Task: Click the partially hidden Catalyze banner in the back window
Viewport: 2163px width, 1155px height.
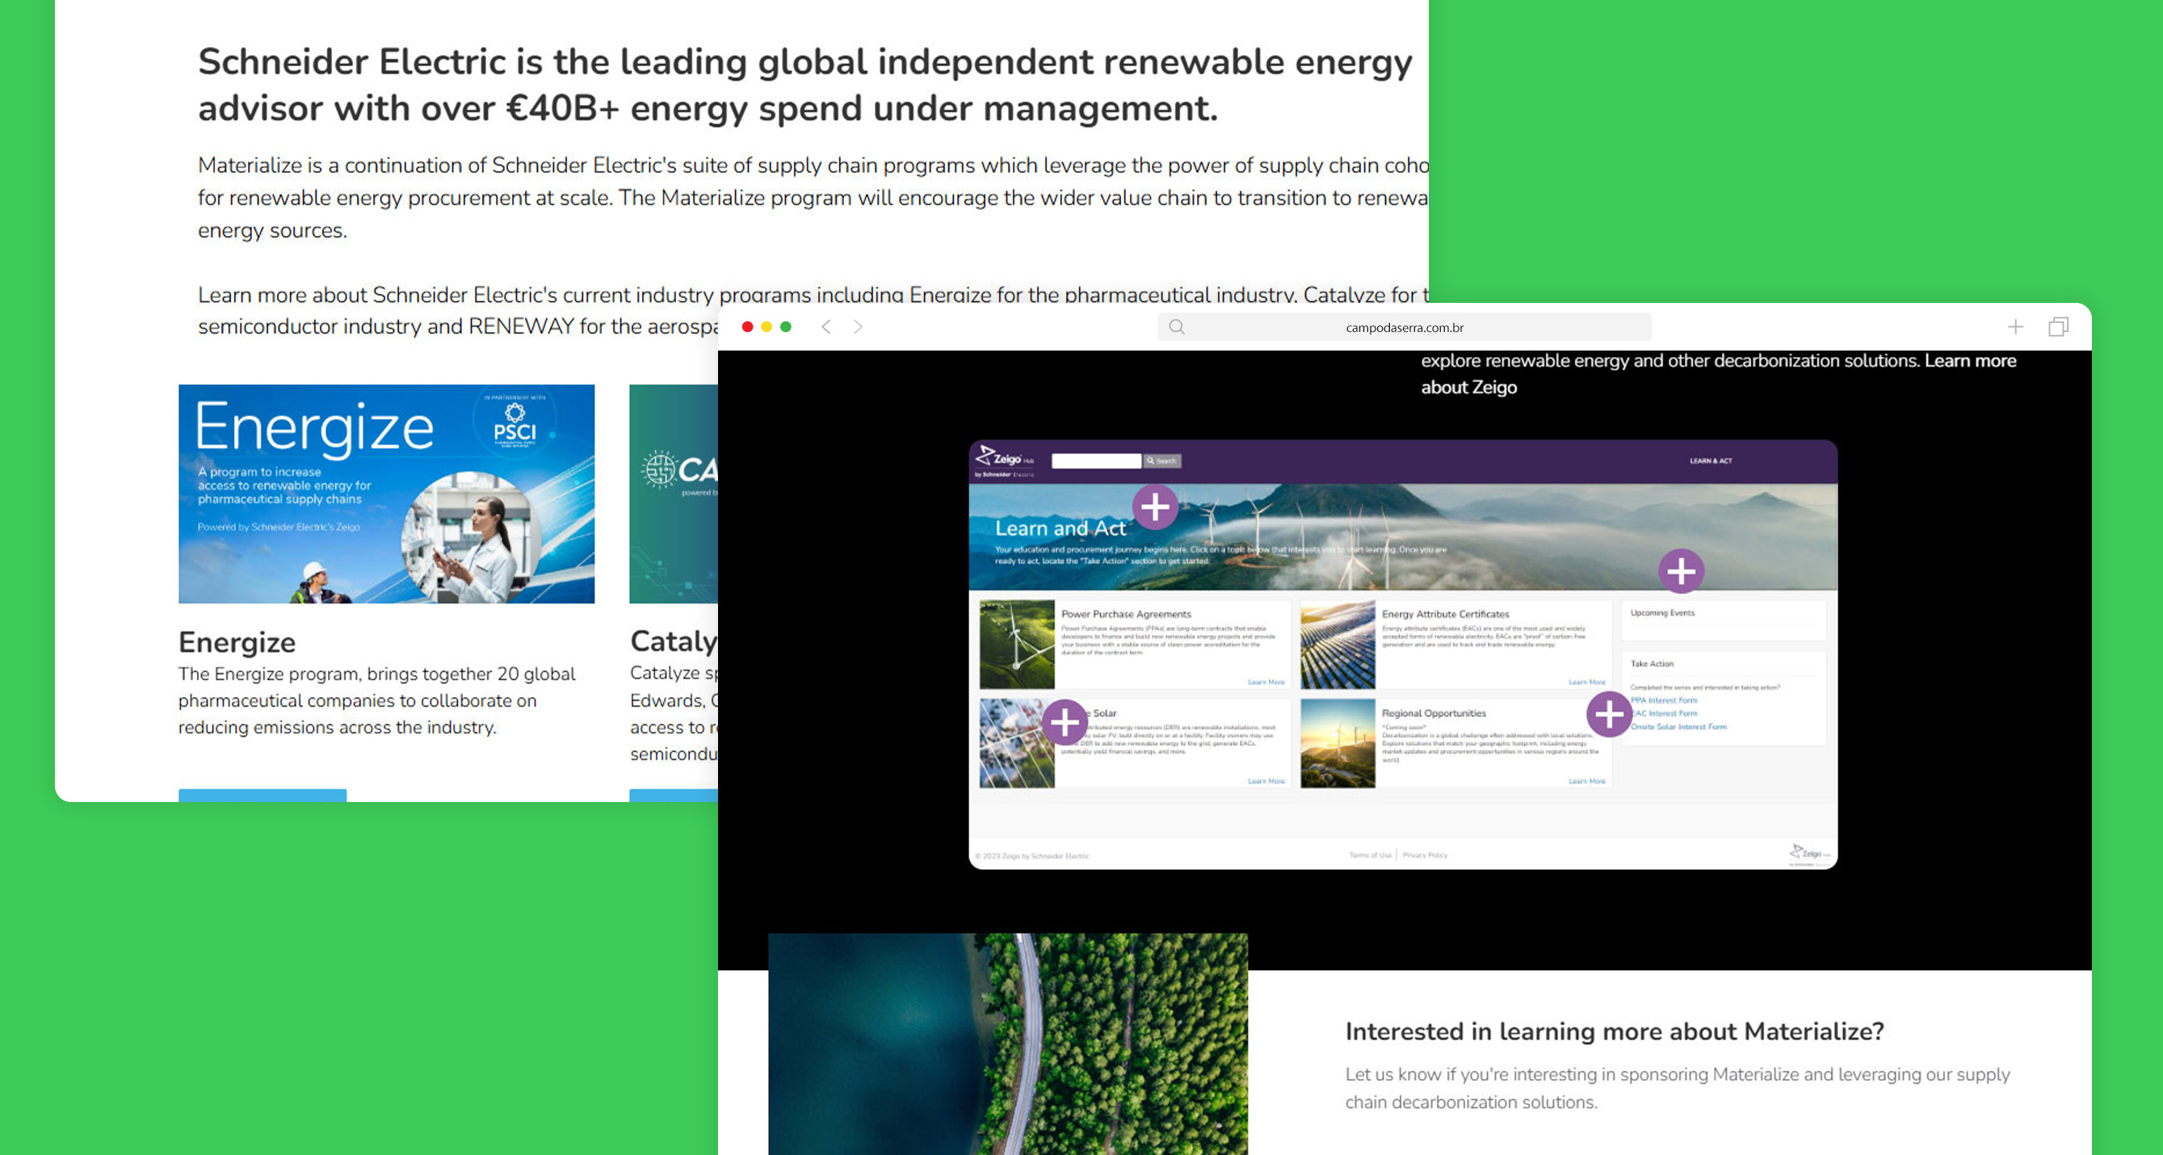Action: pyautogui.click(x=674, y=493)
